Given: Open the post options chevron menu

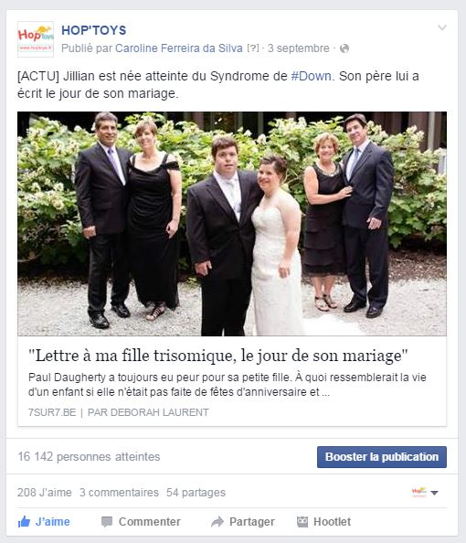Looking at the screenshot, I should pyautogui.click(x=442, y=27).
